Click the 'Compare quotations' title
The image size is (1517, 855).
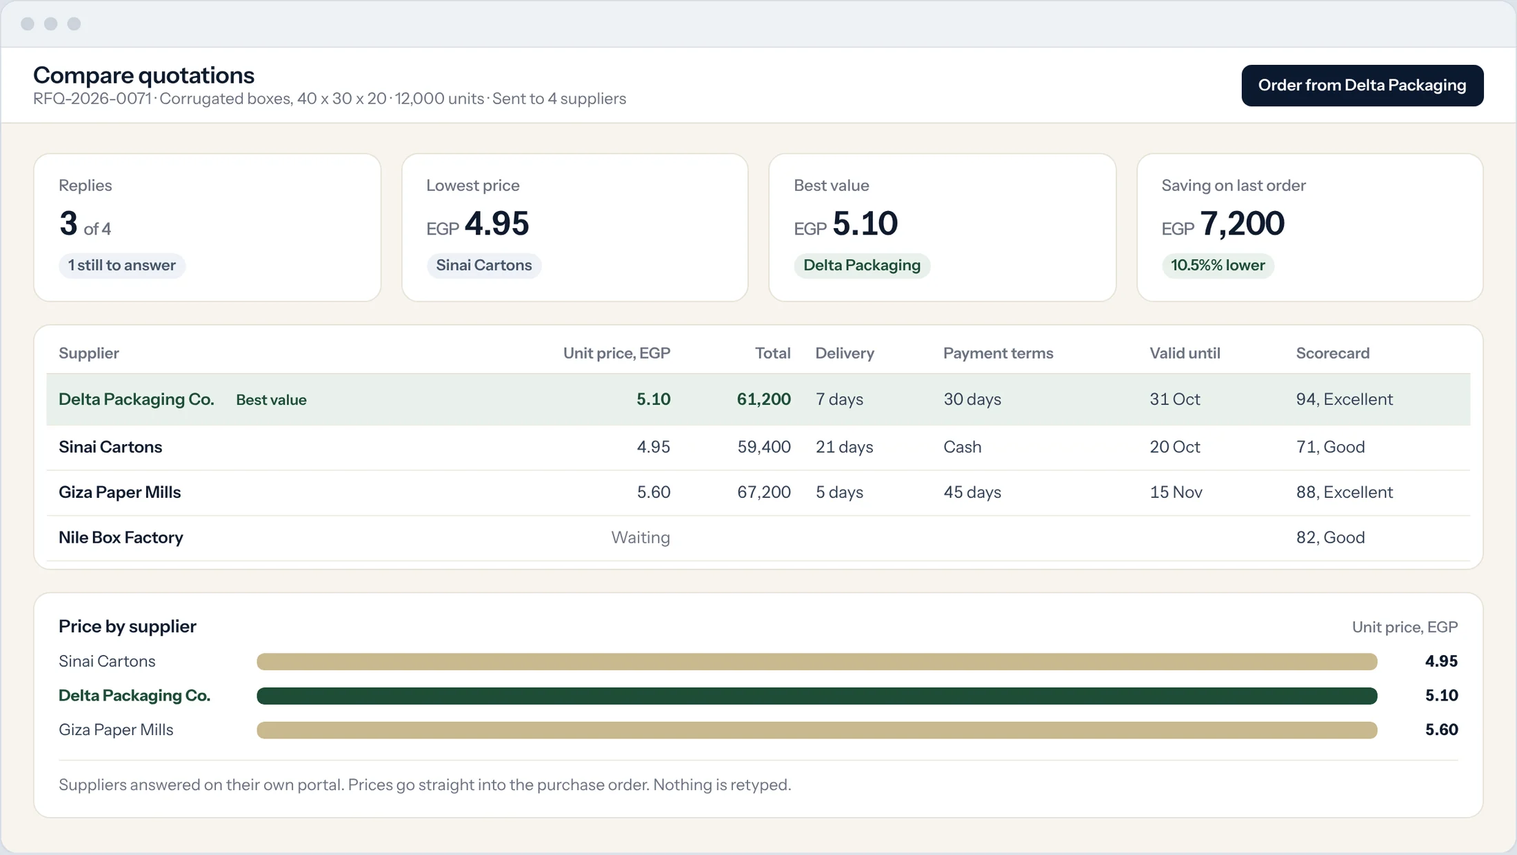coord(143,75)
